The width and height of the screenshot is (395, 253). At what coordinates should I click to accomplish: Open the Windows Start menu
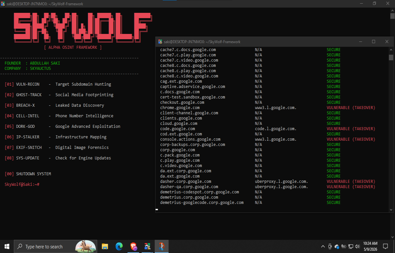[7, 246]
